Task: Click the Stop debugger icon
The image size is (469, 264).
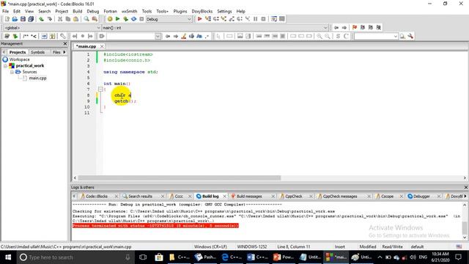Action: 263,19
